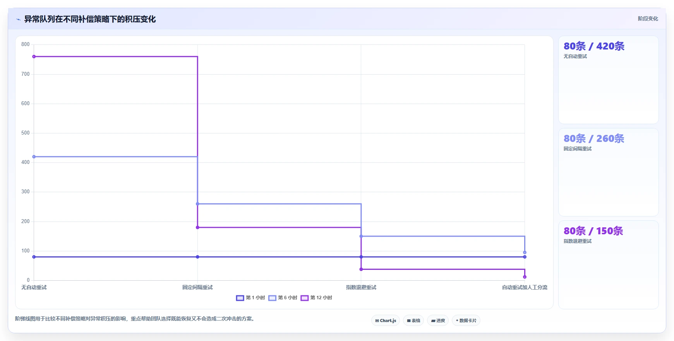Click the card value 80条 / 260条

click(x=594, y=138)
